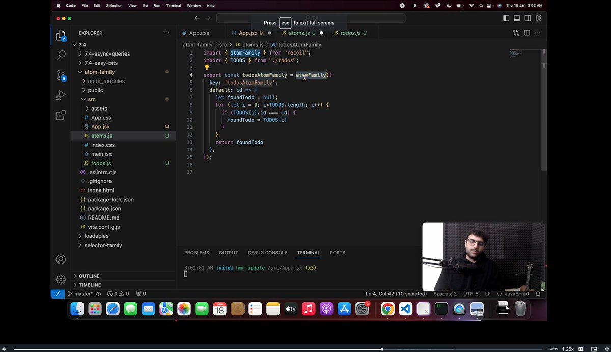Open the PROBLEMS panel tab
The image size is (611, 352).
point(197,253)
